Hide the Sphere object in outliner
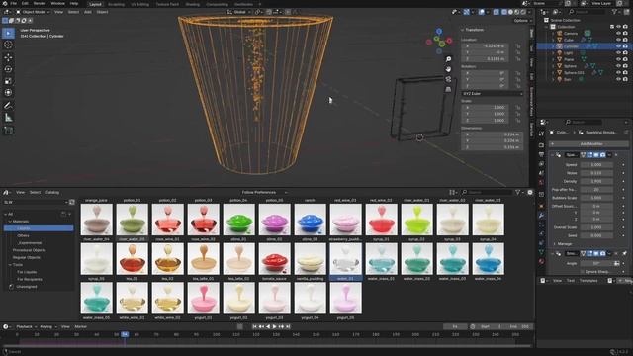633x356 pixels. pos(618,66)
